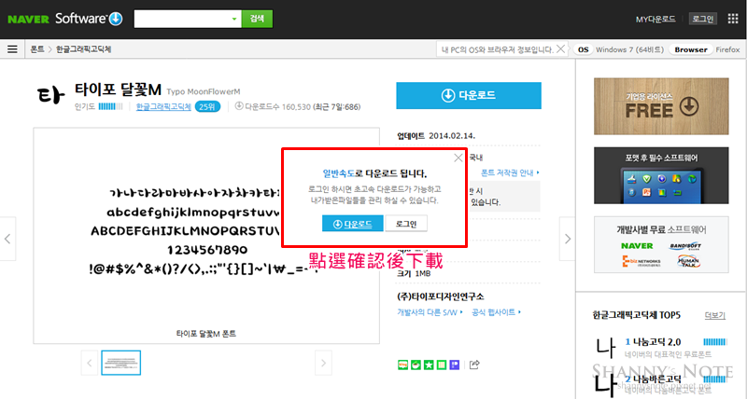Click the NAVER logo
The image size is (747, 399).
point(28,19)
